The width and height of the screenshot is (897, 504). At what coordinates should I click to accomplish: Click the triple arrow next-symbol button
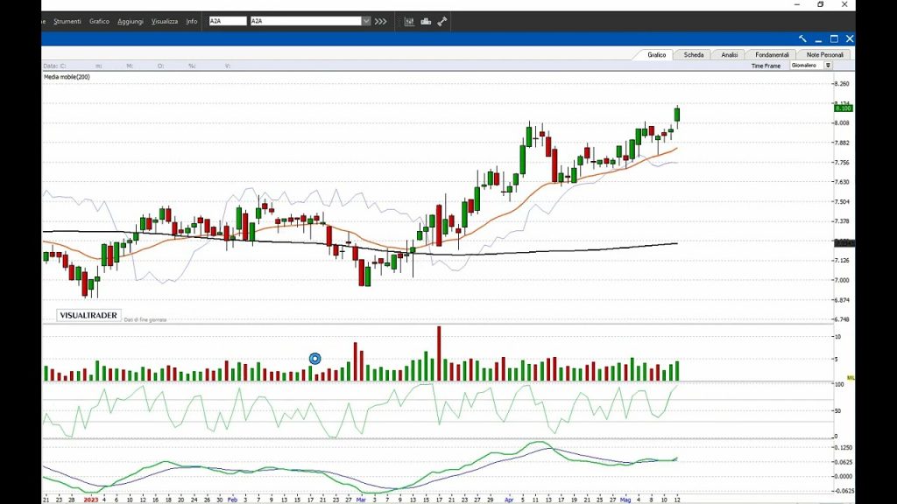click(x=380, y=21)
